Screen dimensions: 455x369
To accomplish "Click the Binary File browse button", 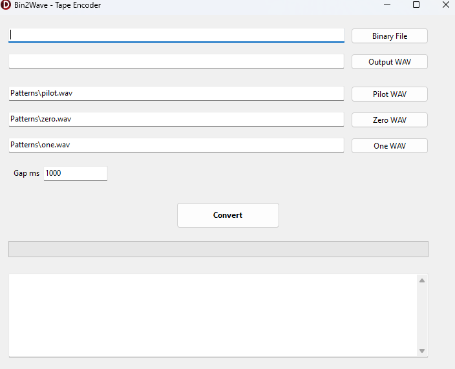I will click(x=390, y=36).
